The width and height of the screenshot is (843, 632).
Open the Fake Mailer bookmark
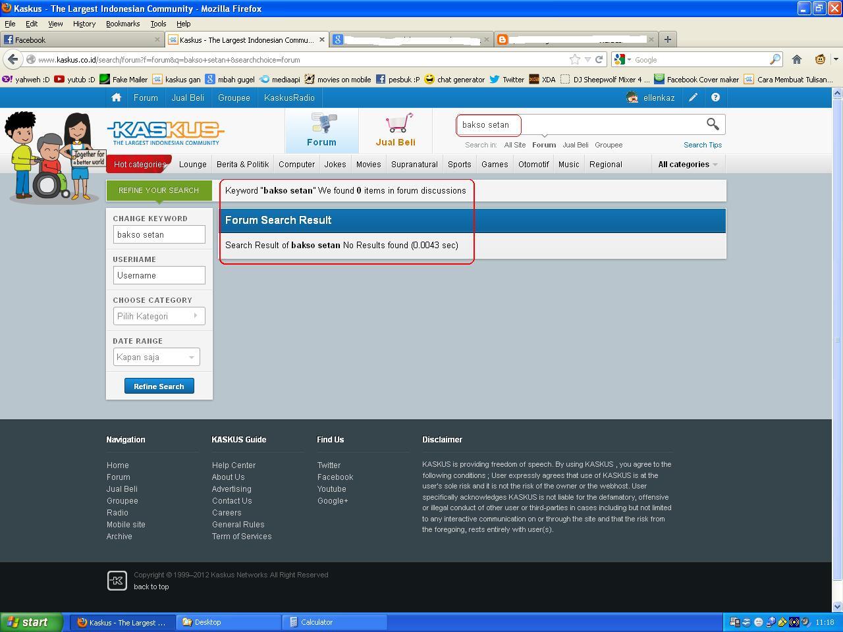coord(123,79)
